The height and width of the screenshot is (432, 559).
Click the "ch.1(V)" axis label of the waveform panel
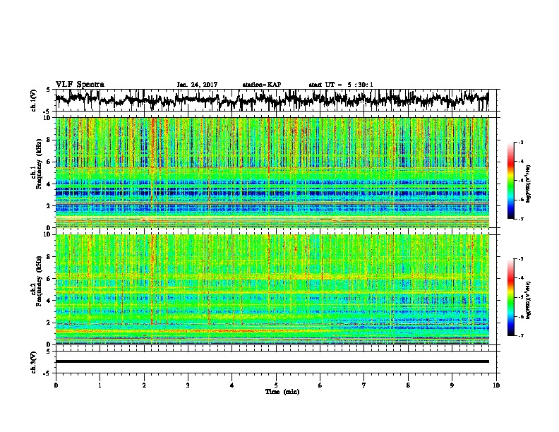[33, 100]
